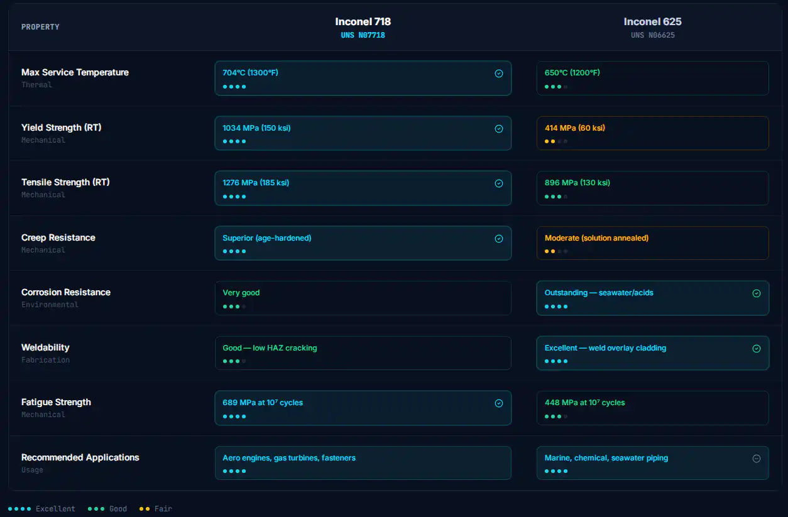Click the Excellent legend label
The image size is (788, 517).
tap(55, 509)
